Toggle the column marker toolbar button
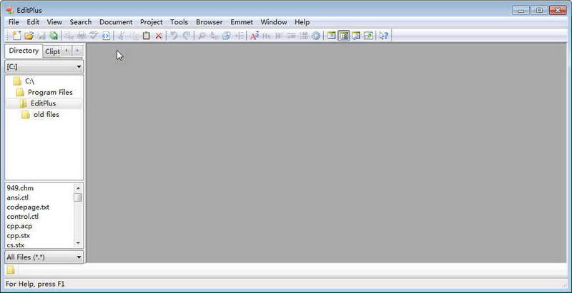The height and width of the screenshot is (293, 572). click(279, 36)
